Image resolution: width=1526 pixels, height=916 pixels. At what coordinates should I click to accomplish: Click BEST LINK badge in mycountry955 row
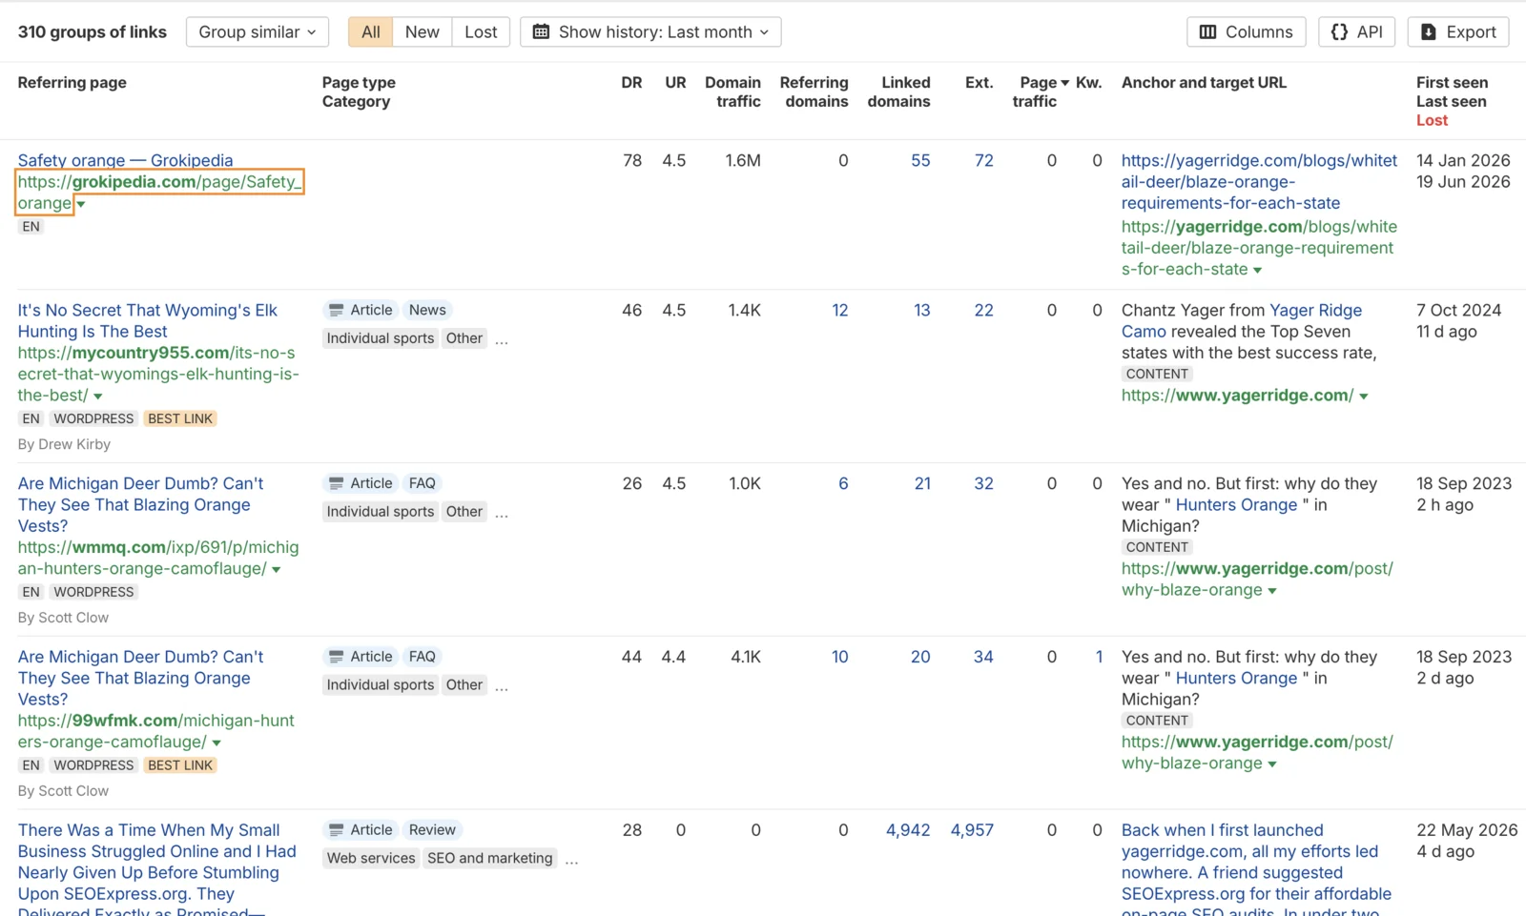point(180,418)
